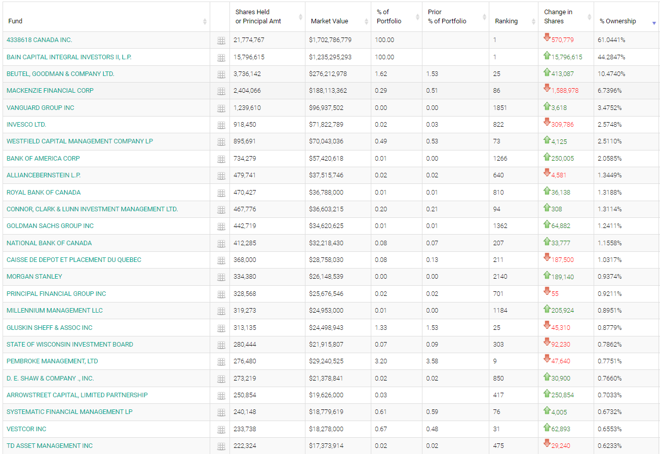The width and height of the screenshot is (660, 454).
Task: Open WESTFIELD CAPITAL MANAGEMENT COMPANY LP link
Action: (80, 141)
